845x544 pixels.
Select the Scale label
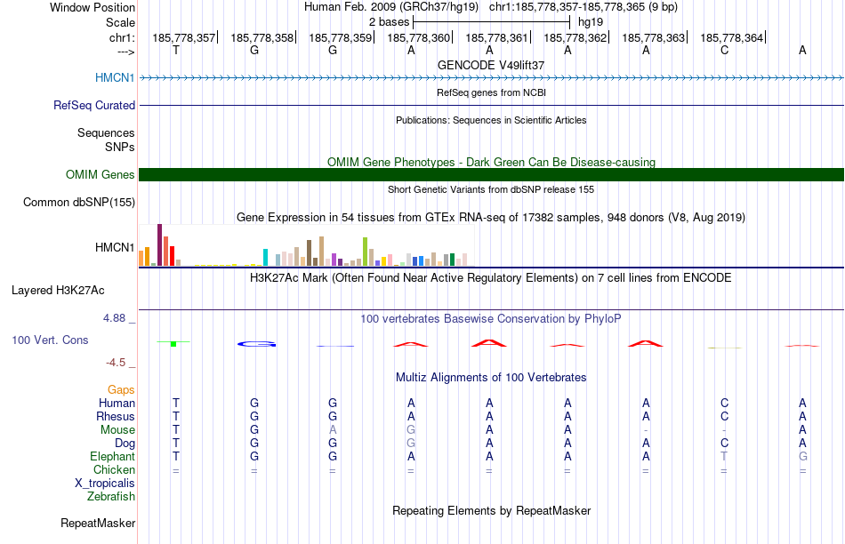pyautogui.click(x=121, y=22)
